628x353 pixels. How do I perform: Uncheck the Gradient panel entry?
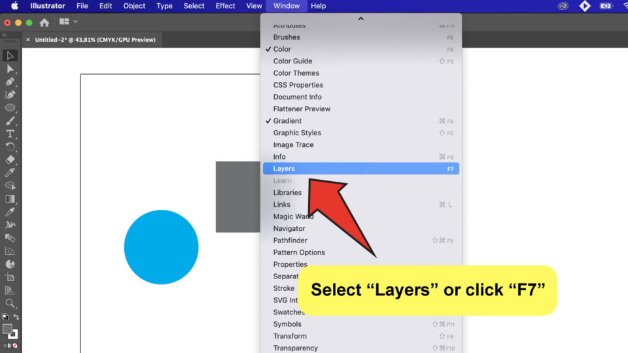coord(361,121)
